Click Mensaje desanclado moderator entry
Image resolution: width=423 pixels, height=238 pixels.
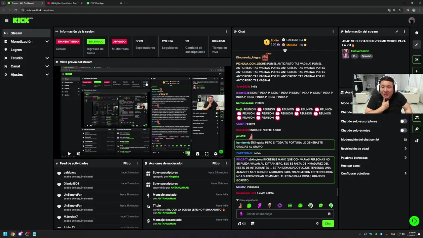click(187, 221)
